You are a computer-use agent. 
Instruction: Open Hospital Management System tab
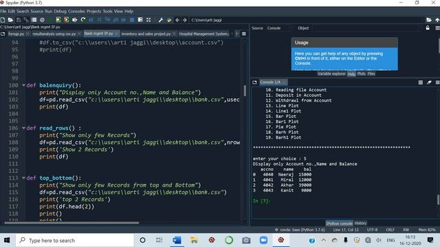tap(203, 34)
